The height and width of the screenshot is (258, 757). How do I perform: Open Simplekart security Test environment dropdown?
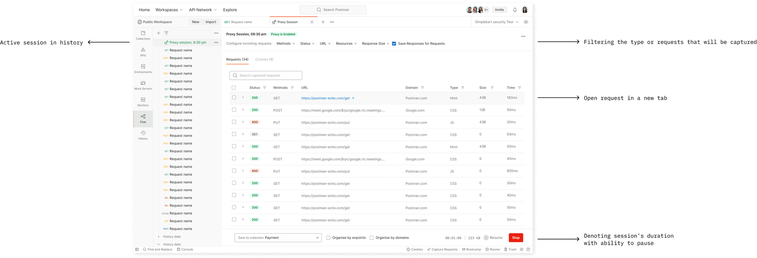pos(497,22)
